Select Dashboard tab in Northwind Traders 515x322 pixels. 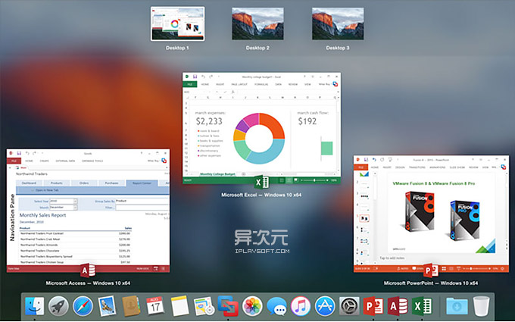pos(30,183)
